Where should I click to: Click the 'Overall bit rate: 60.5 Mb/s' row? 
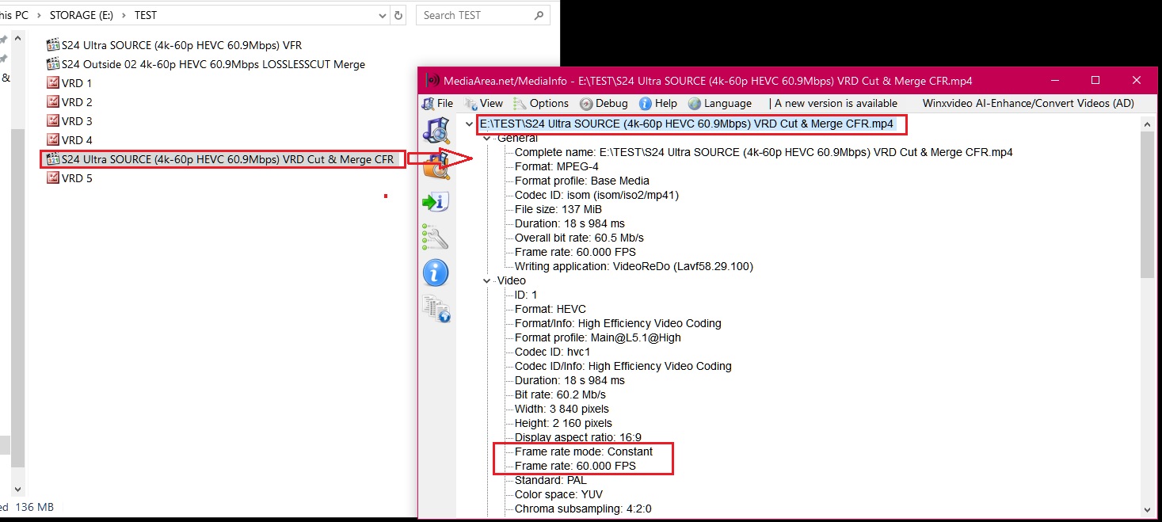579,238
